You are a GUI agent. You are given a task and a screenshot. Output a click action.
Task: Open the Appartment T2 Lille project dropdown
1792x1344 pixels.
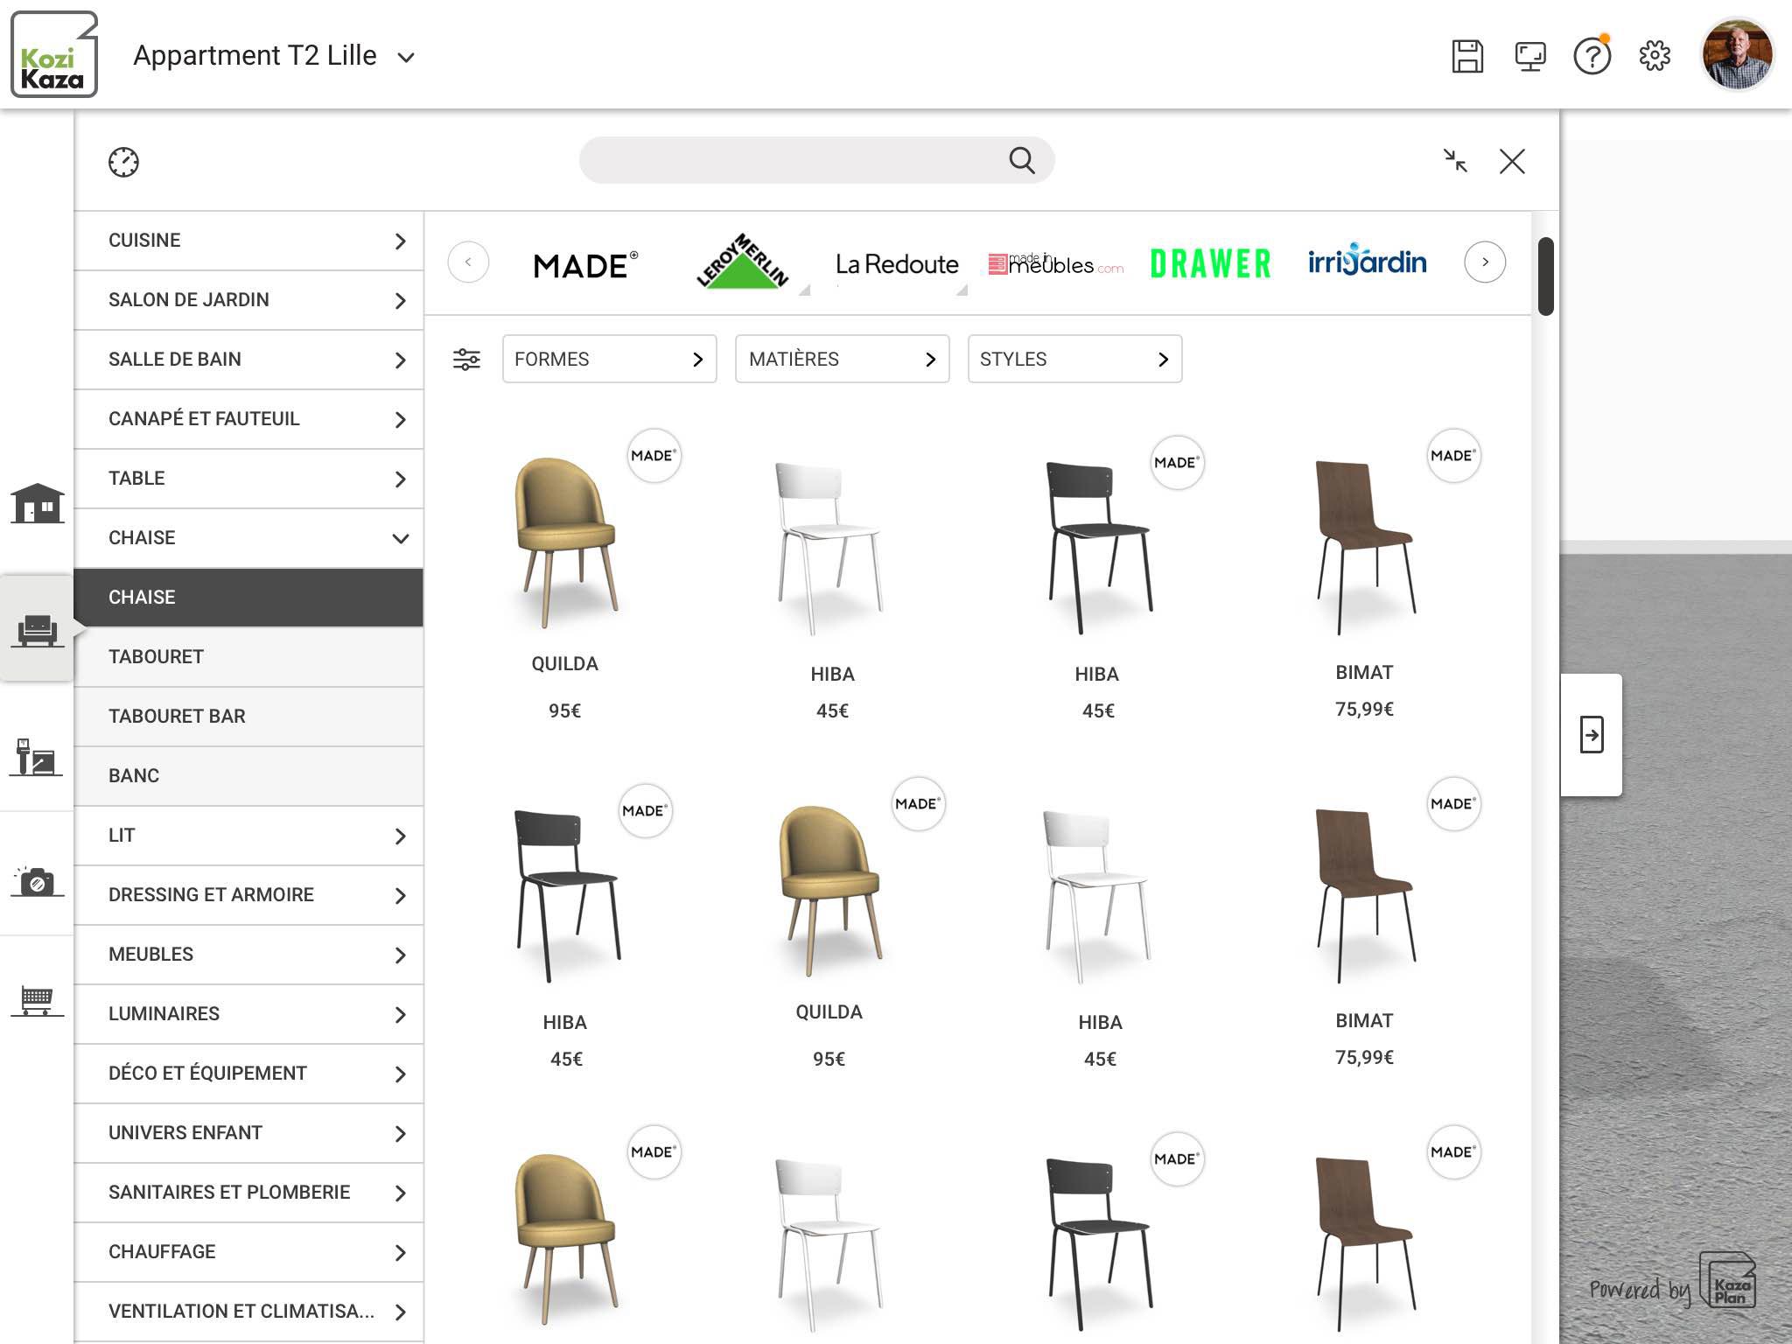pyautogui.click(x=274, y=56)
